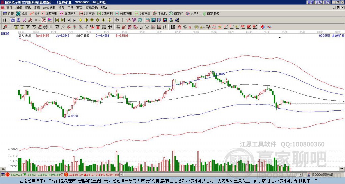Step chart left with black left arrow
Viewport: 345px width, 184px height.
coord(69,20)
